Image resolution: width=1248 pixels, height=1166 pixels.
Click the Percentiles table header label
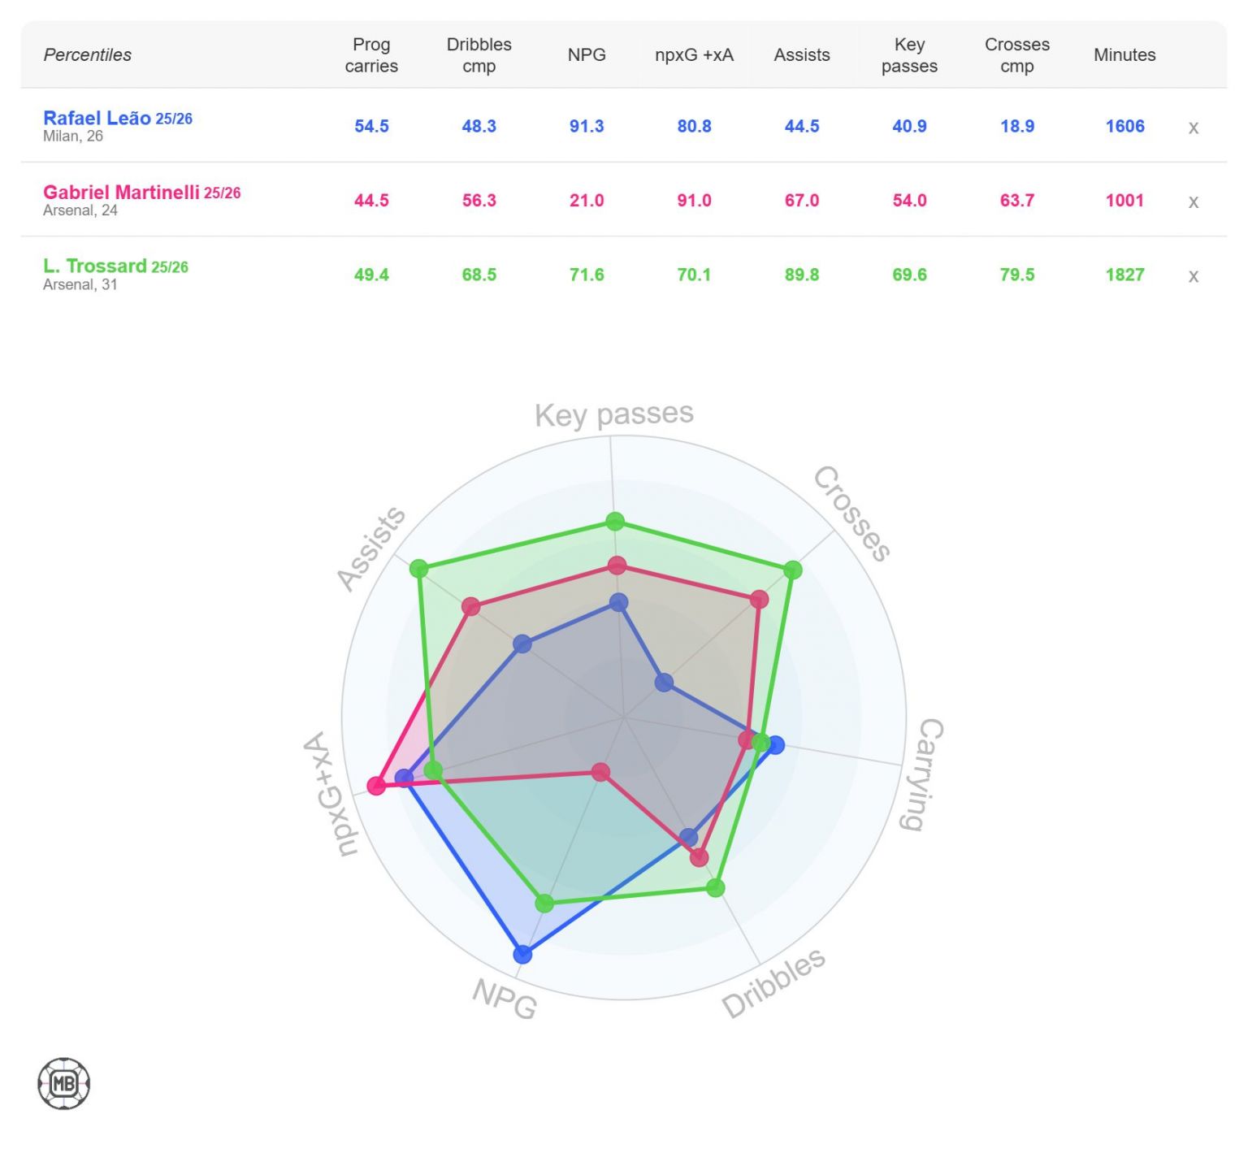[x=87, y=55]
